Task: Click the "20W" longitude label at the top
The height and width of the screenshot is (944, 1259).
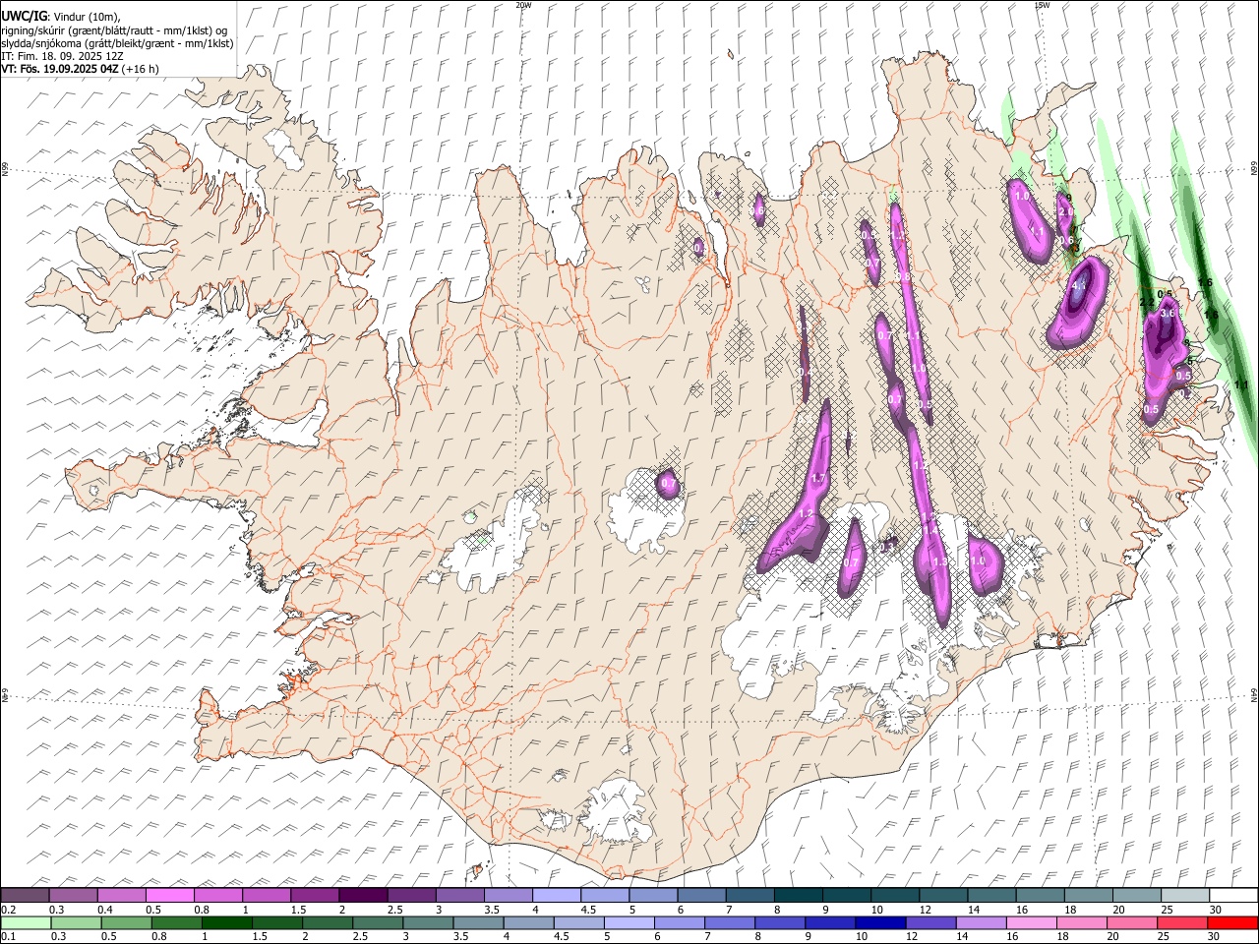Action: 523,4
